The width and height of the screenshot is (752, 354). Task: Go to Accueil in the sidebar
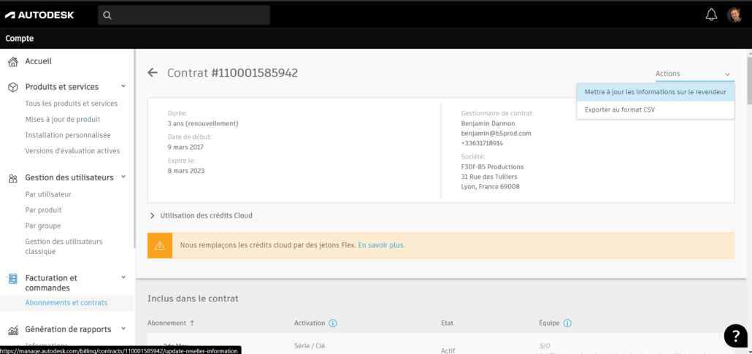coord(39,61)
